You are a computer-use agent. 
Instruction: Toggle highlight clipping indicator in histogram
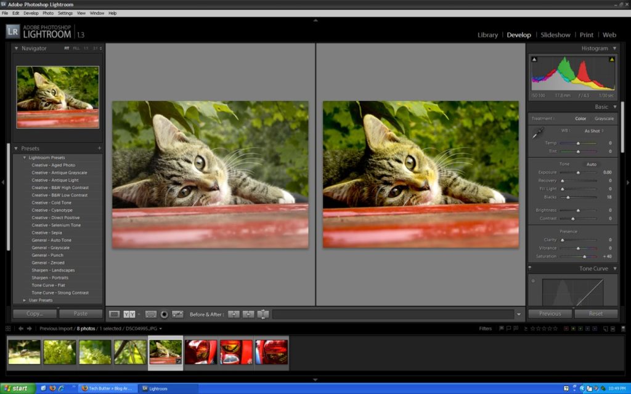(612, 60)
